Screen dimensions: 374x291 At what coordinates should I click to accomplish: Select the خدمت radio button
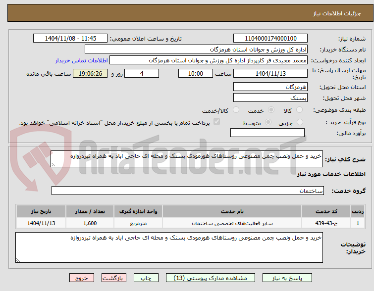tap(271, 110)
